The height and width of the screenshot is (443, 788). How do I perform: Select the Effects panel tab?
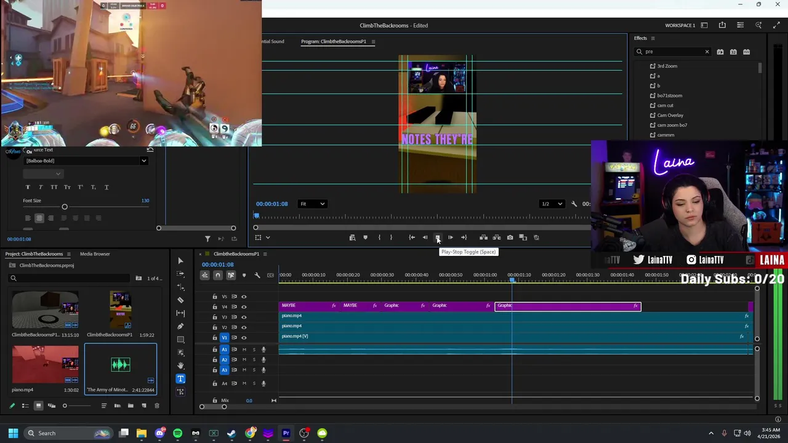point(640,38)
